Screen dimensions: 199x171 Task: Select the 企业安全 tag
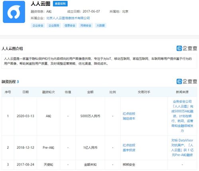pos(38,25)
